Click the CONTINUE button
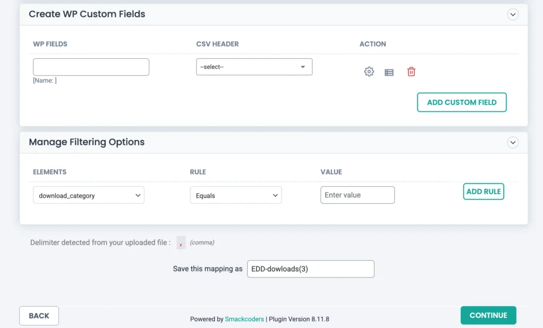The width and height of the screenshot is (543, 328). [x=488, y=315]
